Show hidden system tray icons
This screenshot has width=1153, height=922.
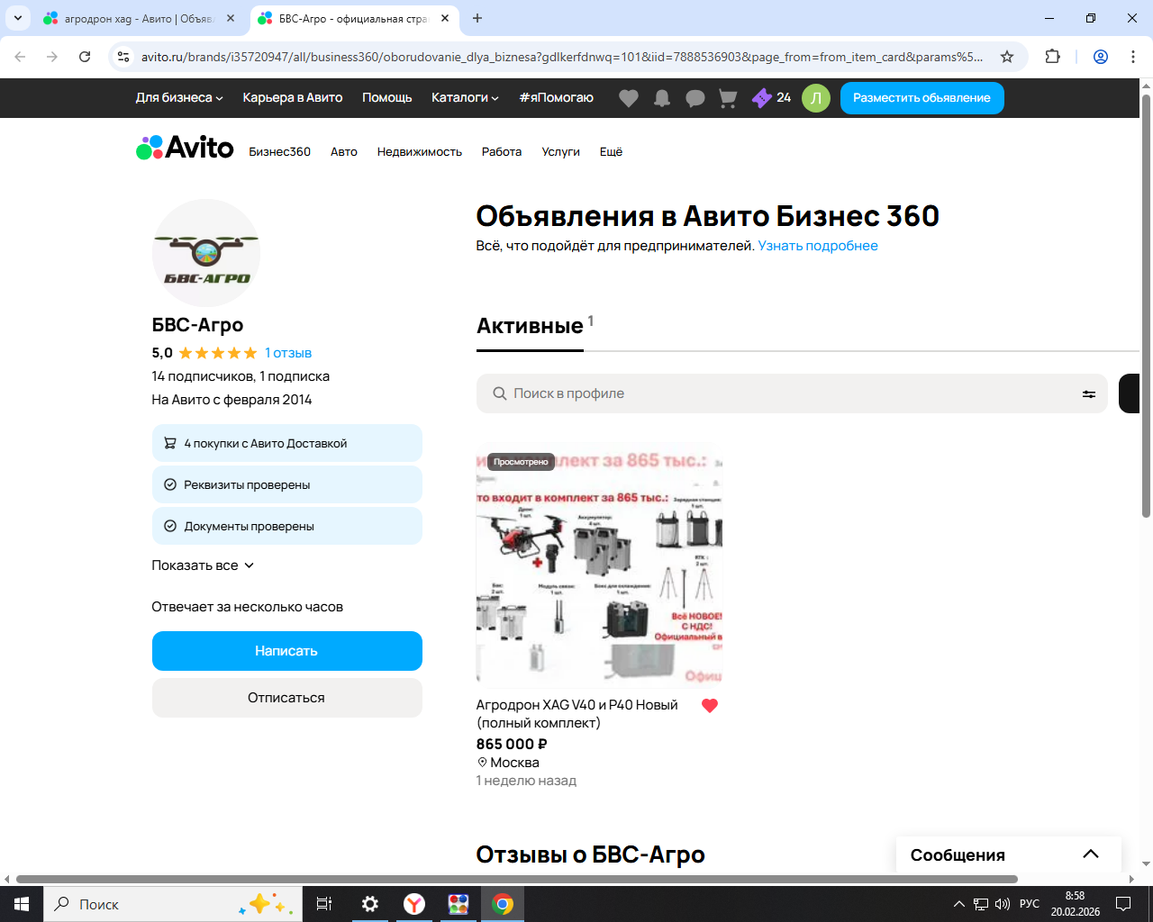pos(958,904)
